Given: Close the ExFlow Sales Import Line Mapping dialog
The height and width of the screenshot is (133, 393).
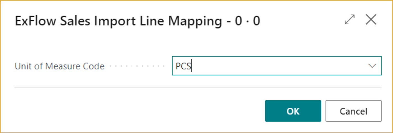Looking at the screenshot, I should click(x=371, y=20).
